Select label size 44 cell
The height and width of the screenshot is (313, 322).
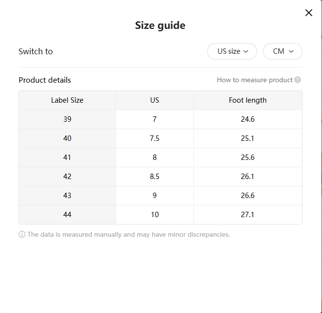point(67,215)
